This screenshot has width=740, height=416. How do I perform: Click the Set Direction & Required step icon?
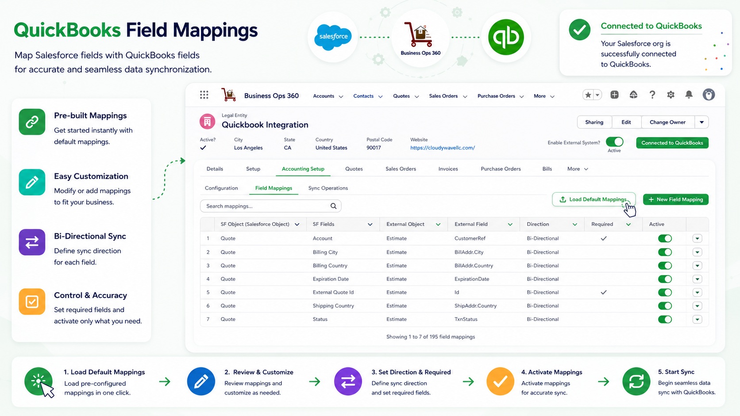pos(348,381)
